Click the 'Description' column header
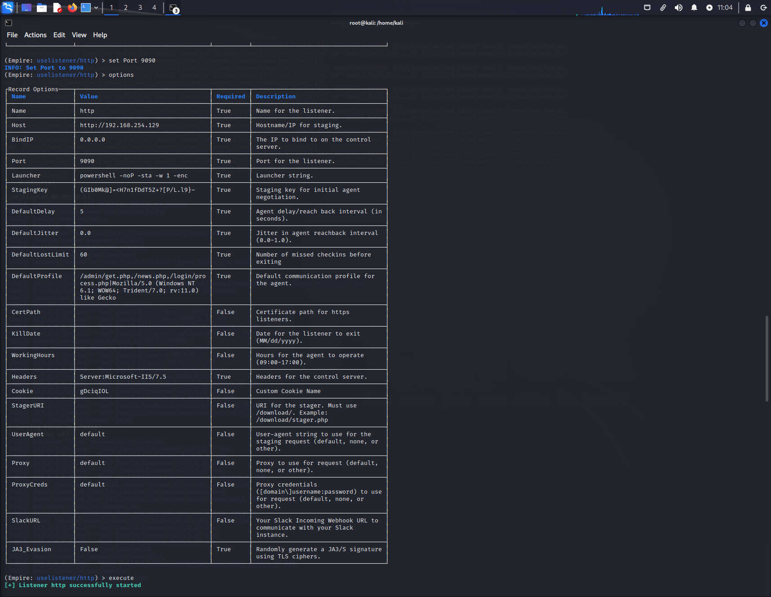This screenshot has width=771, height=597. tap(276, 97)
